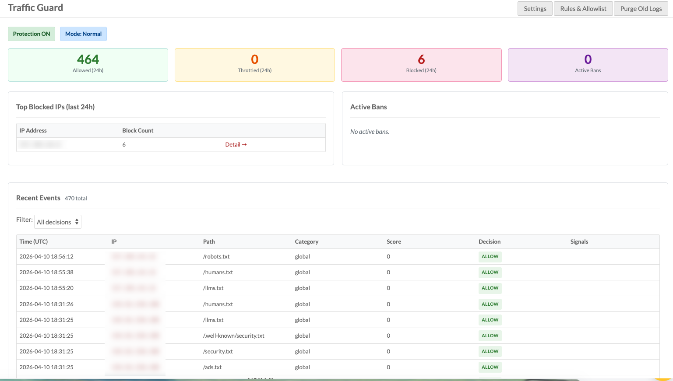The height and width of the screenshot is (381, 673).
Task: Click Purge Old Logs
Action: coord(641,8)
